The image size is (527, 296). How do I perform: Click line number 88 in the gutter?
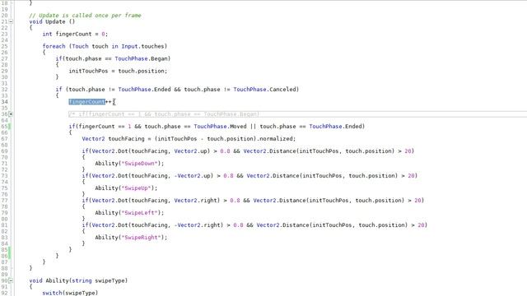(x=4, y=268)
